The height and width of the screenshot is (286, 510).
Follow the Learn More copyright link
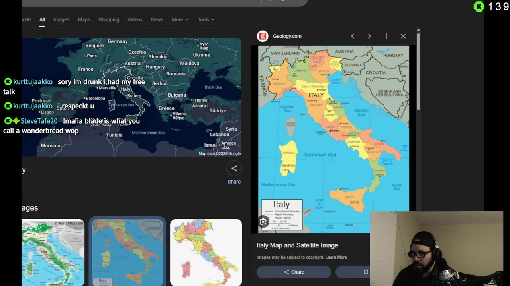(x=336, y=257)
